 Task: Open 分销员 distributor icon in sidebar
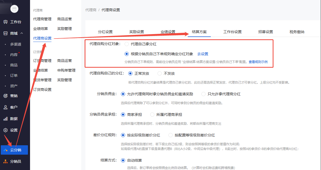(5, 161)
